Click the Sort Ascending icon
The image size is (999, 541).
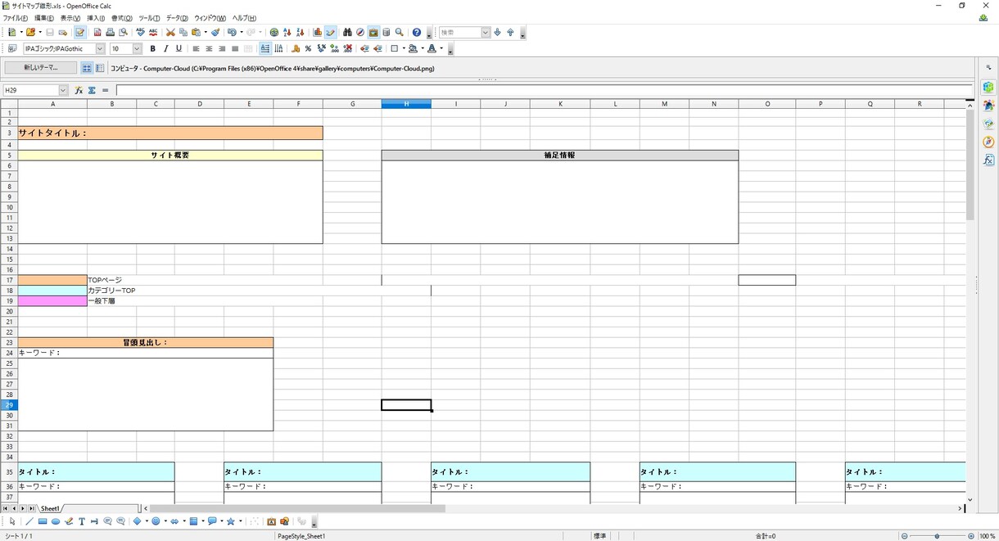[x=287, y=33]
